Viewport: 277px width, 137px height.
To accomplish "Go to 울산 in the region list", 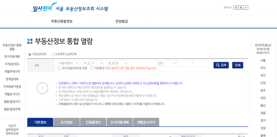I will (x=263, y=106).
